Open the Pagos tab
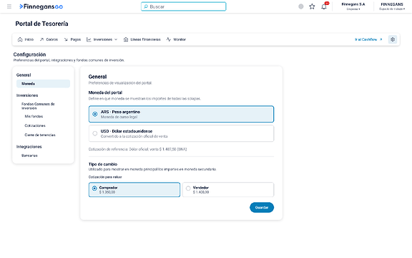This screenshot has height=258, width=412. point(72,39)
